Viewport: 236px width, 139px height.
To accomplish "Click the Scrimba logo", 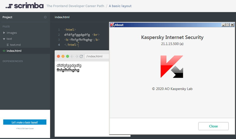I will [x=25, y=6].
